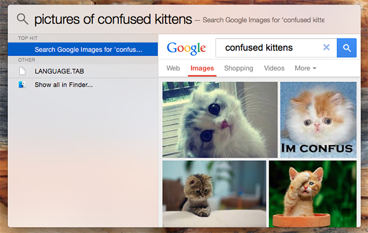Click the confused kittens search field

click(x=269, y=48)
